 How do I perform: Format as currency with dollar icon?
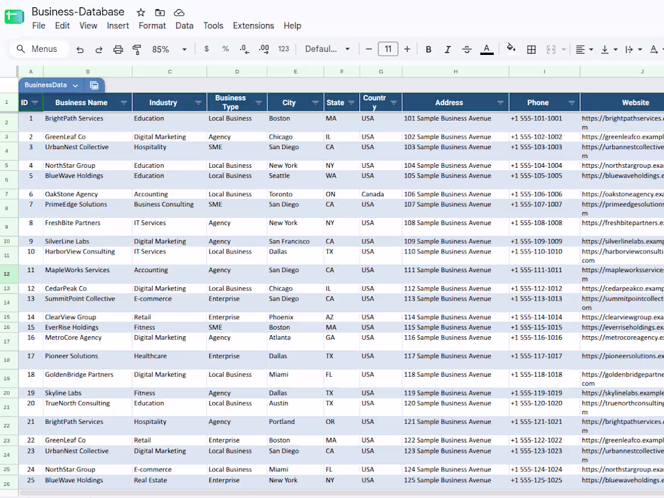(x=206, y=49)
